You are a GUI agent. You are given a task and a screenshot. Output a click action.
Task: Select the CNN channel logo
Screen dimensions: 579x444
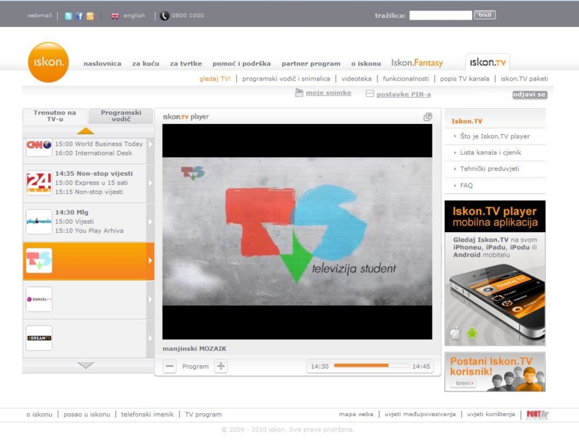(x=39, y=146)
